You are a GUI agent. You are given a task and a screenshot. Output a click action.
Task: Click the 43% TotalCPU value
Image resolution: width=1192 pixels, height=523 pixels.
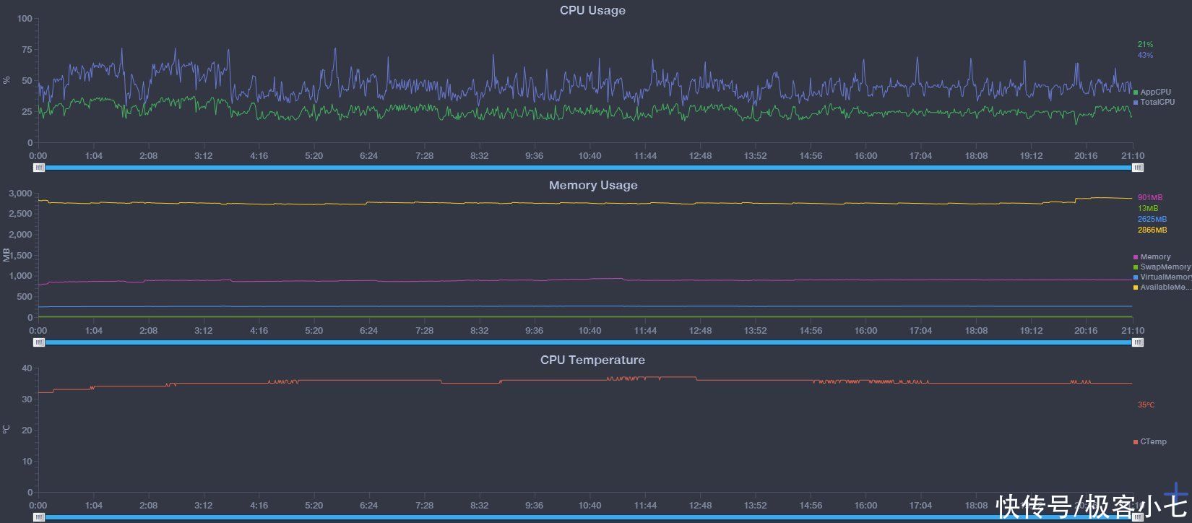pyautogui.click(x=1145, y=55)
